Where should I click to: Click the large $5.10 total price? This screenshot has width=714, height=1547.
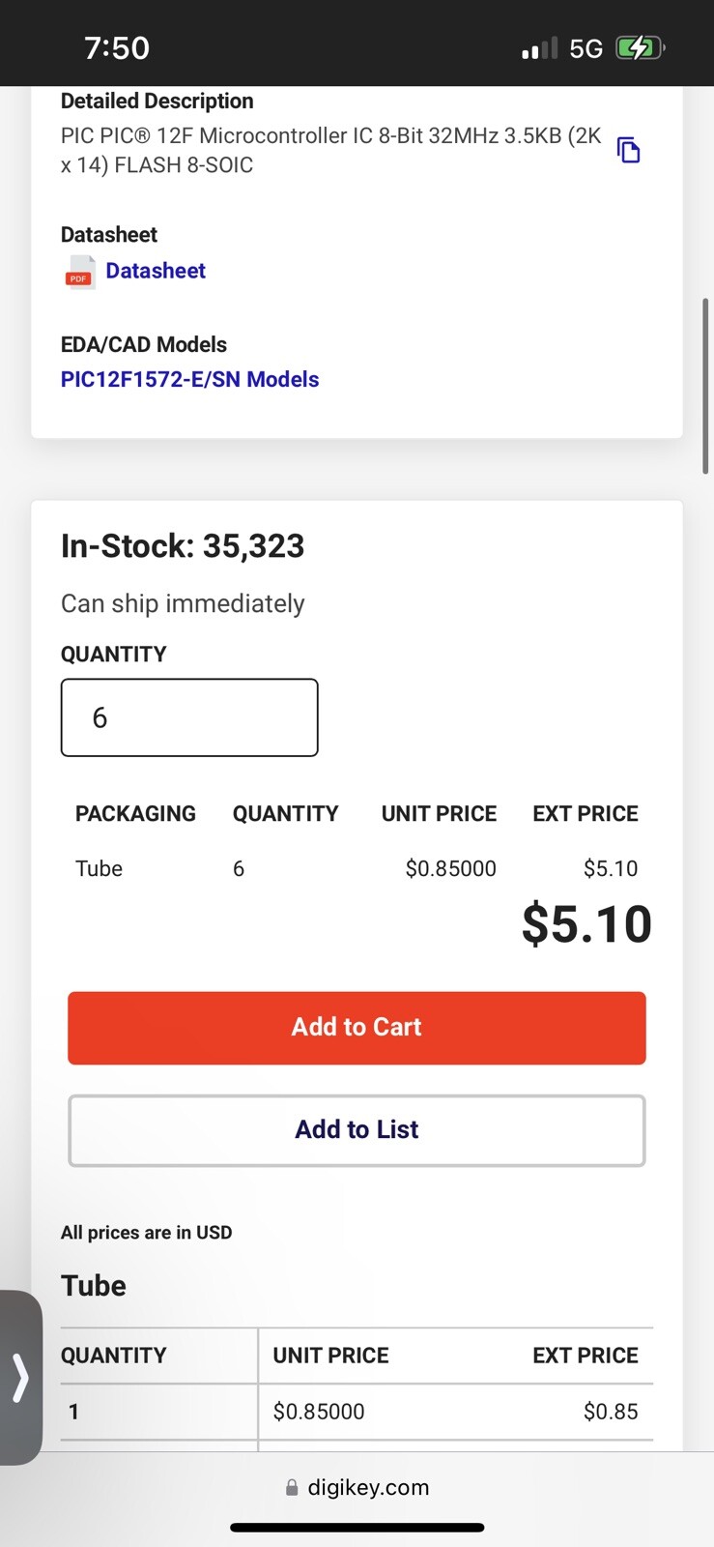[x=586, y=924]
